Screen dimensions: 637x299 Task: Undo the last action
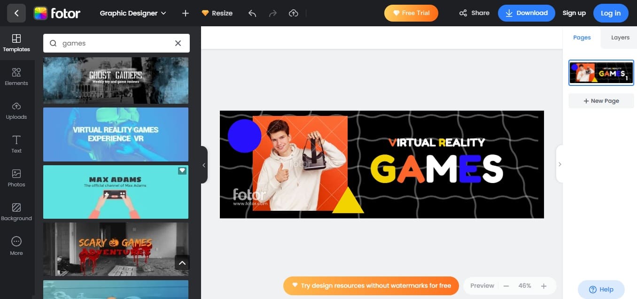(252, 13)
